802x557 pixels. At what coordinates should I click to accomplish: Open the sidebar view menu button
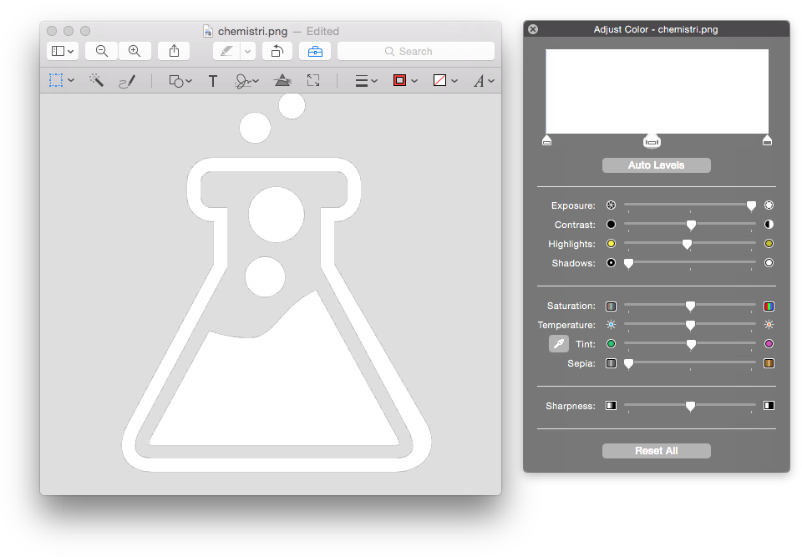tap(63, 51)
